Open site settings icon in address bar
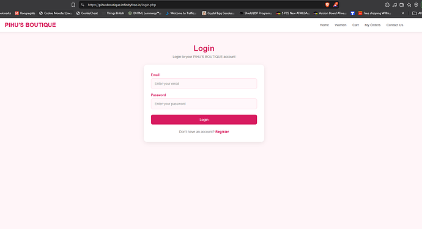This screenshot has width=422, height=229. (x=83, y=5)
